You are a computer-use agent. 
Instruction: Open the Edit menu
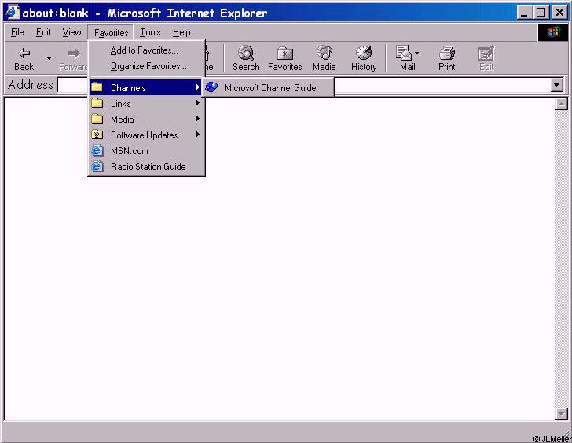[43, 32]
